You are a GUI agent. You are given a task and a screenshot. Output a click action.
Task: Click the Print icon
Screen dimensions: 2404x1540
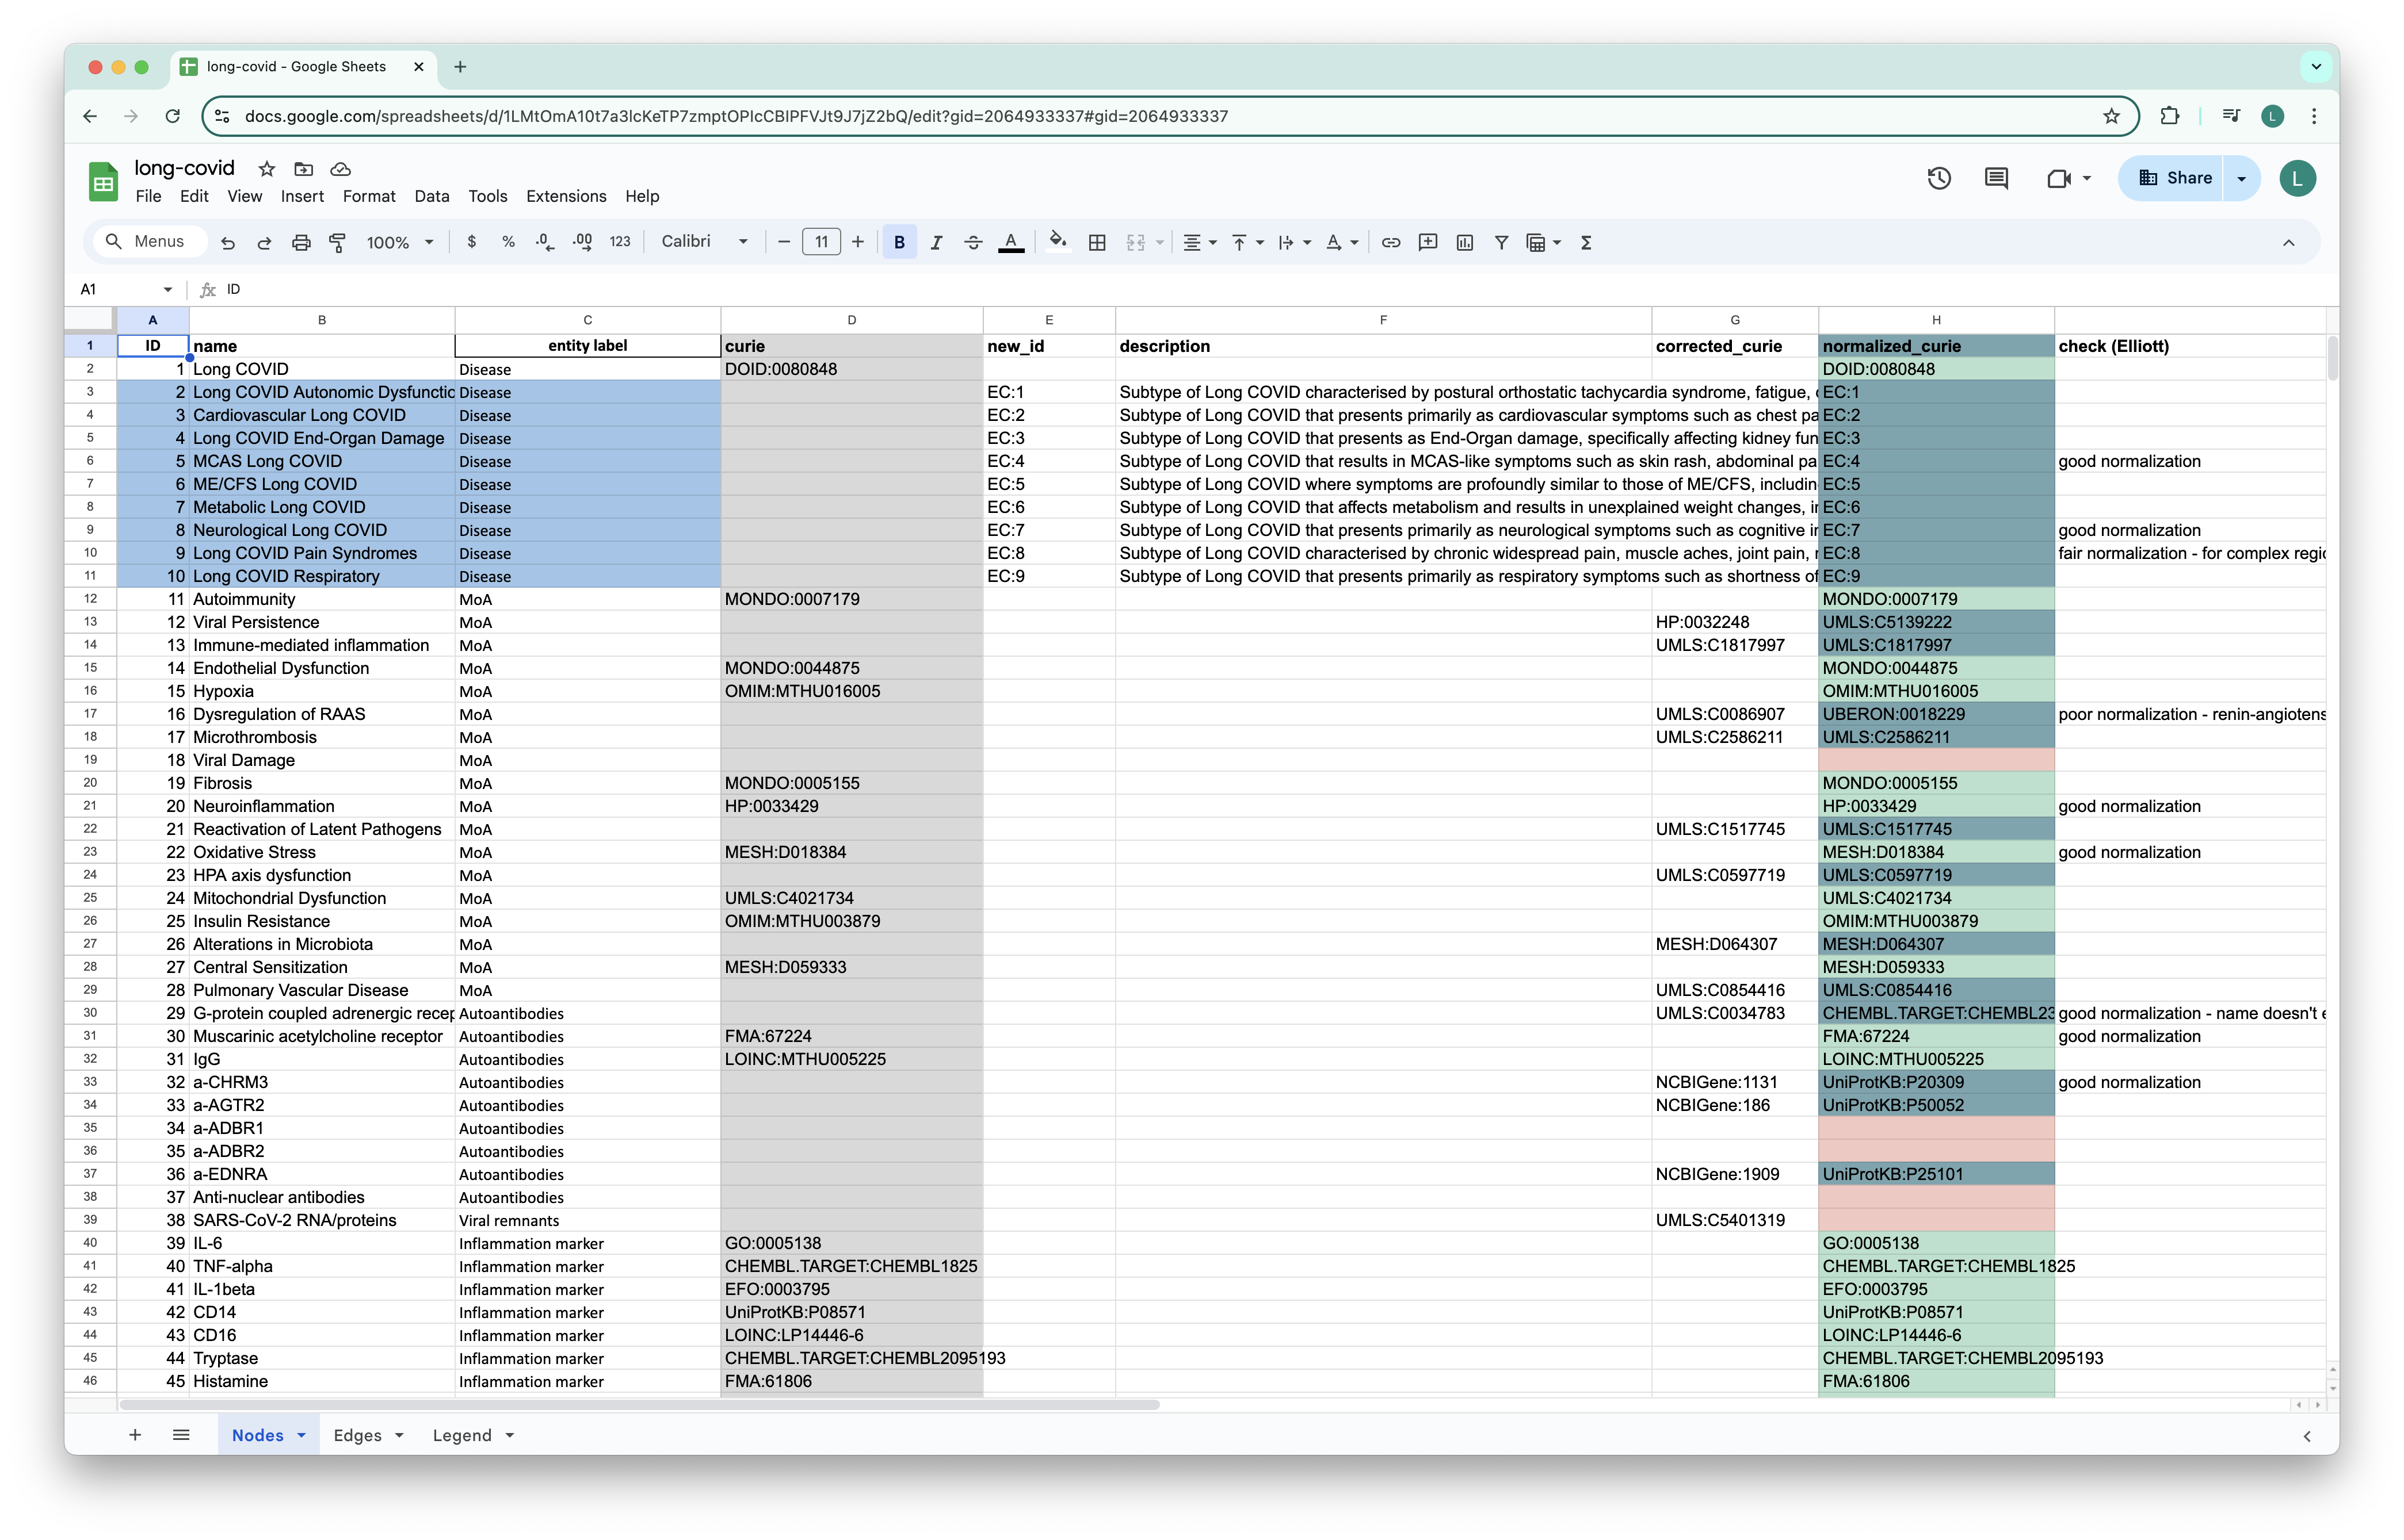(x=301, y=242)
